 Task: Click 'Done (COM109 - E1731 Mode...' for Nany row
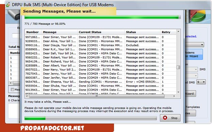[x=100, y=70]
